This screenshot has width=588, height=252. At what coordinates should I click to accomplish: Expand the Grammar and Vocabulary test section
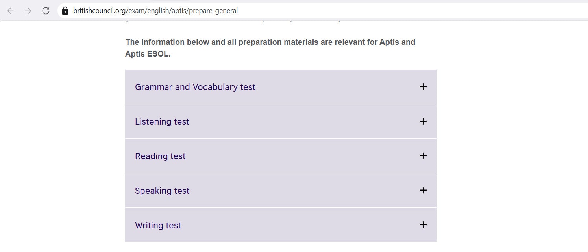[195, 87]
